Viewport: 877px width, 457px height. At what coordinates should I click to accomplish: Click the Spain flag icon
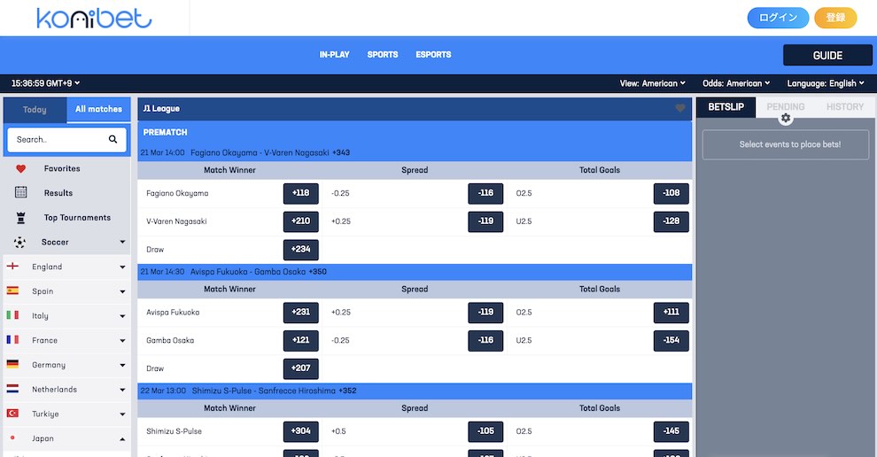pos(12,290)
